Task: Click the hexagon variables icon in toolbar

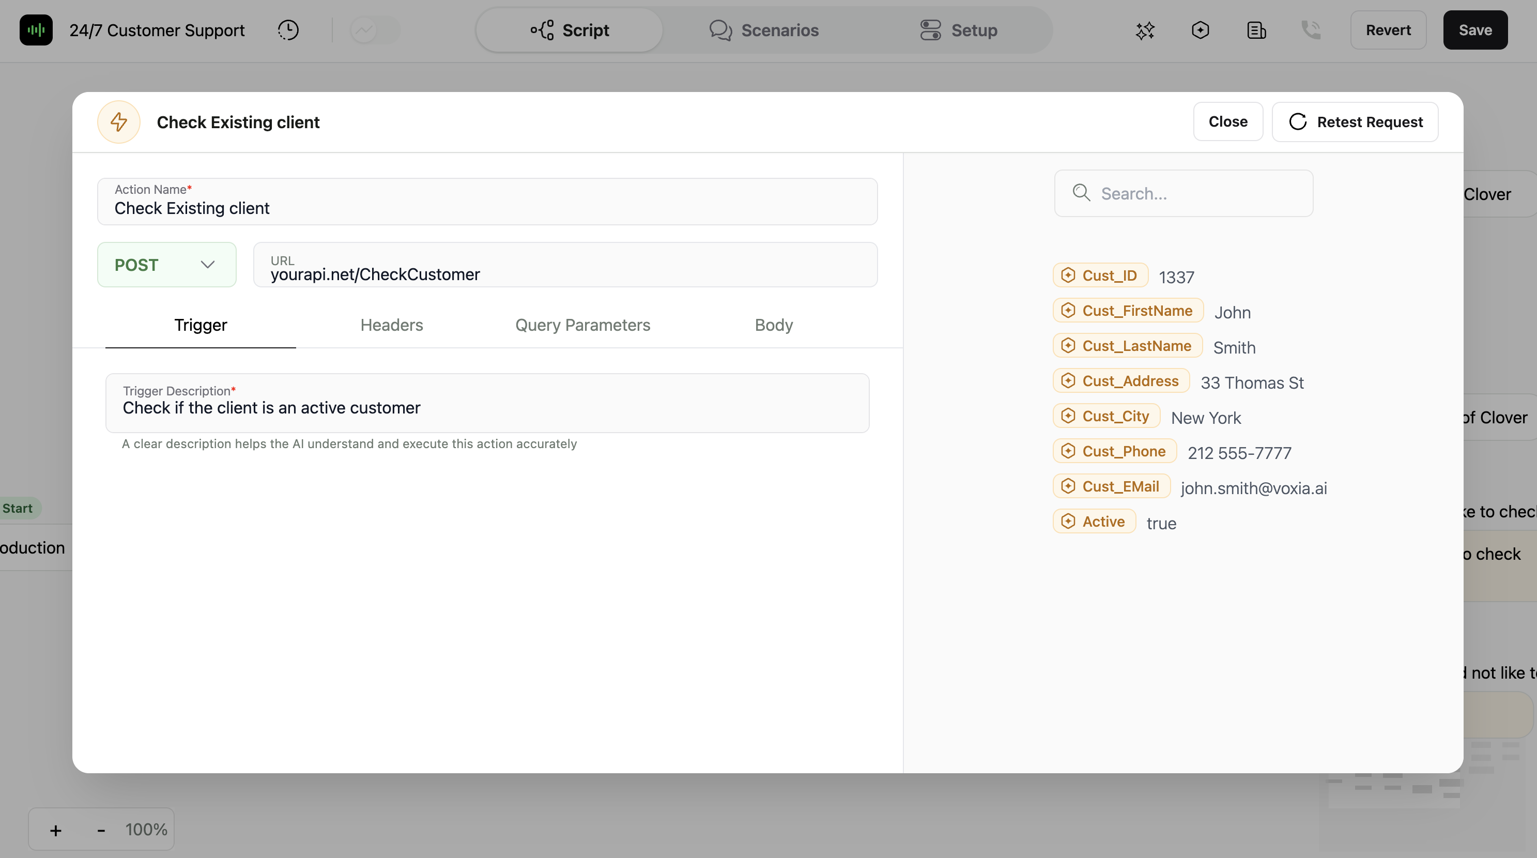Action: [1200, 30]
